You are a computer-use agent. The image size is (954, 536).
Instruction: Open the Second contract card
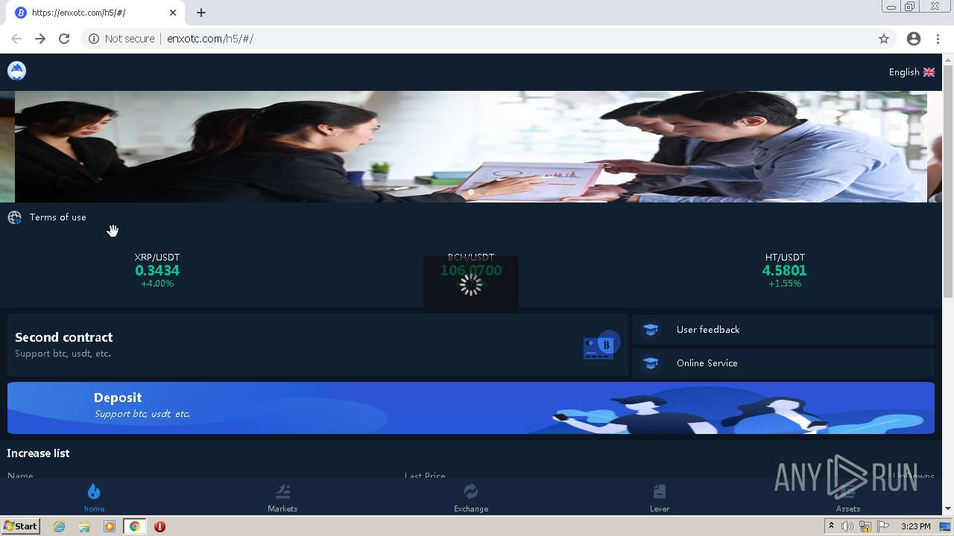[x=318, y=345]
